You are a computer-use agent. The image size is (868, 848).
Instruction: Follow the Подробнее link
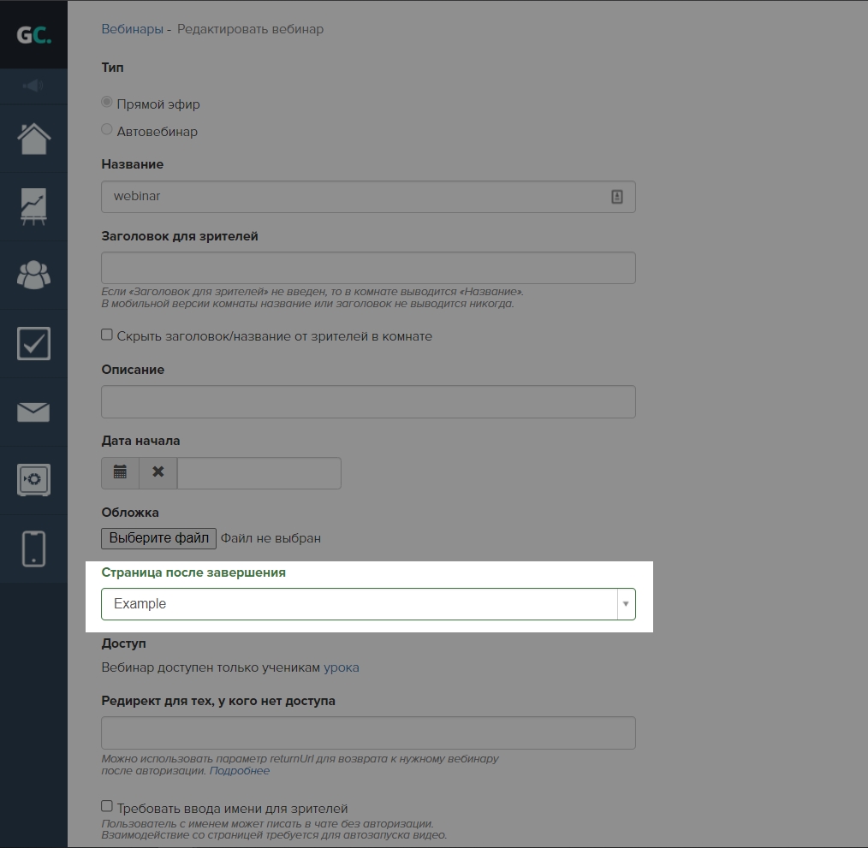[x=240, y=771]
